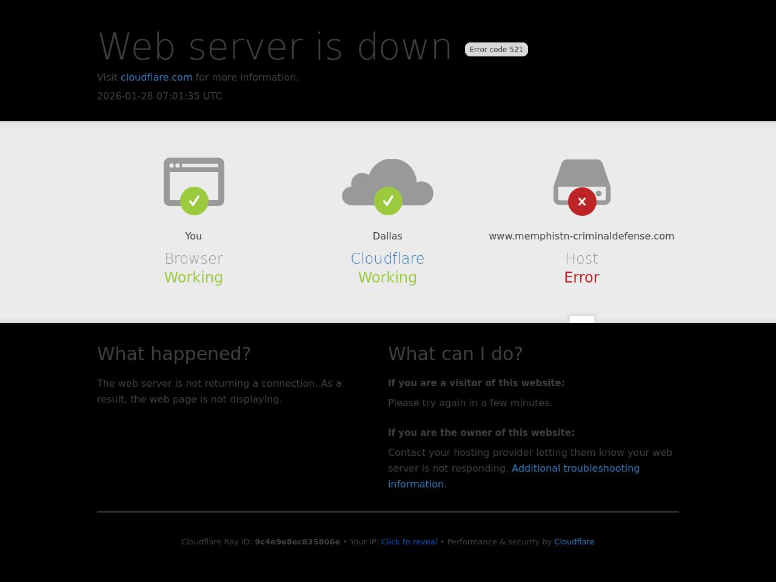Click the UTC timestamp in the header
This screenshot has width=776, height=582.
159,96
